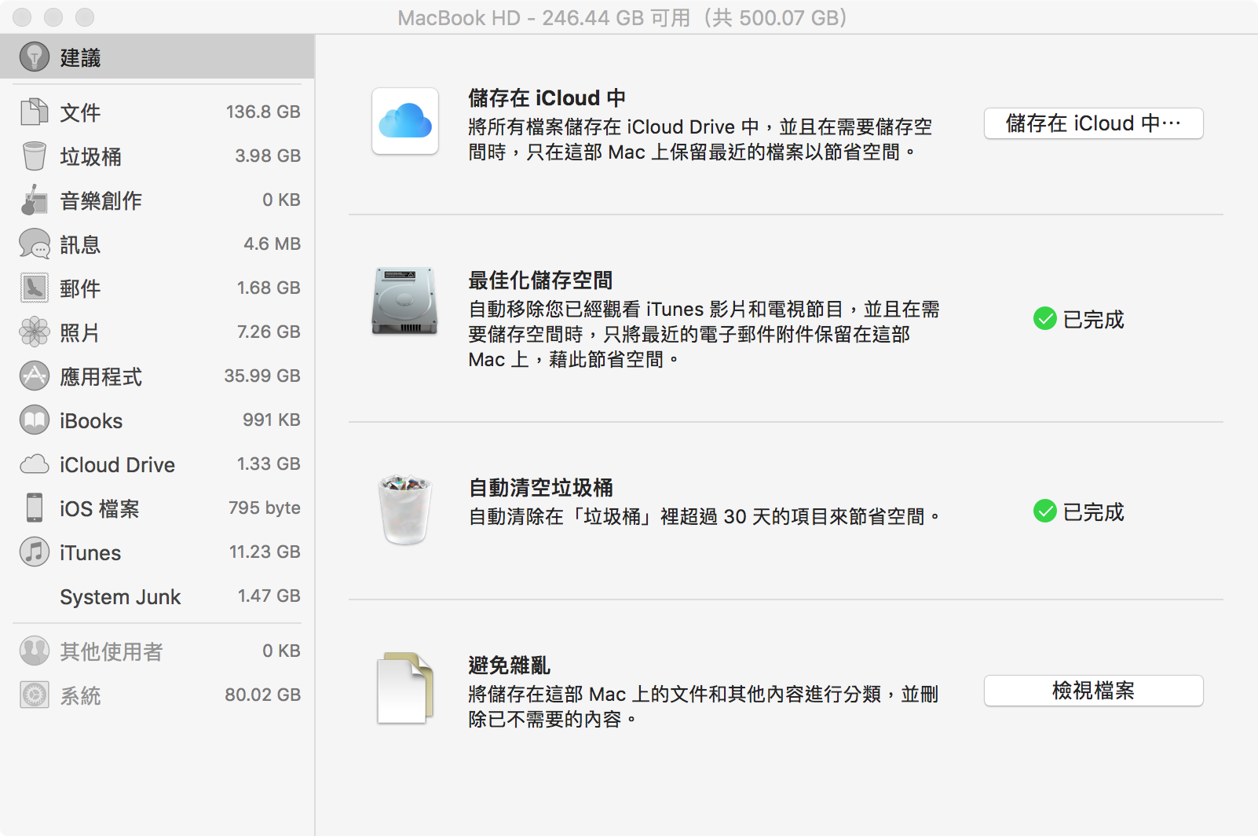Click the hard drive icon beside 最佳化儲存空間
The height and width of the screenshot is (836, 1258).
404,301
